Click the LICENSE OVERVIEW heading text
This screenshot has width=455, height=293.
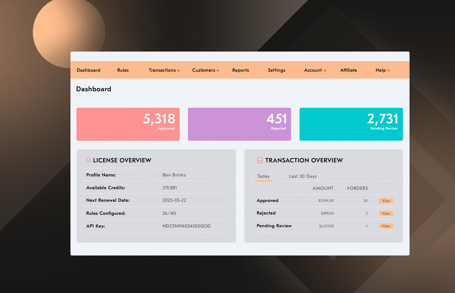tap(122, 160)
